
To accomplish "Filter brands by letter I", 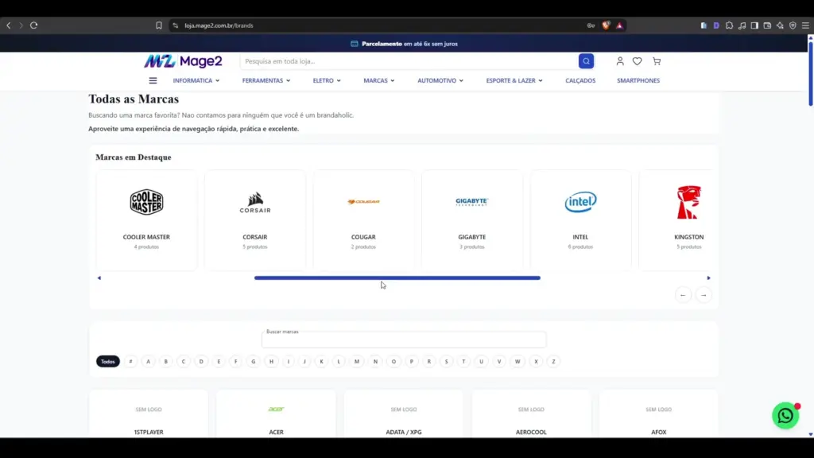I will coord(288,362).
